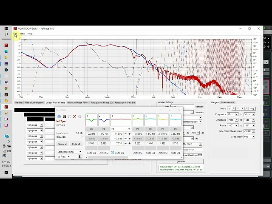The width and height of the screenshot is (272, 204).
Task: Switch to the Measurement tab
Action: click(x=227, y=102)
